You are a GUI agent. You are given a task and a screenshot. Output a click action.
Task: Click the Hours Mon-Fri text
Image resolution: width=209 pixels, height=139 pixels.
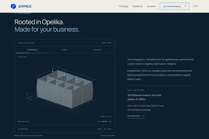[x=145, y=106]
